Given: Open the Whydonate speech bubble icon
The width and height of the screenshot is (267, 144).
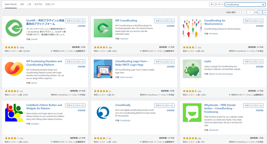Looking at the screenshot, I should point(192,113).
